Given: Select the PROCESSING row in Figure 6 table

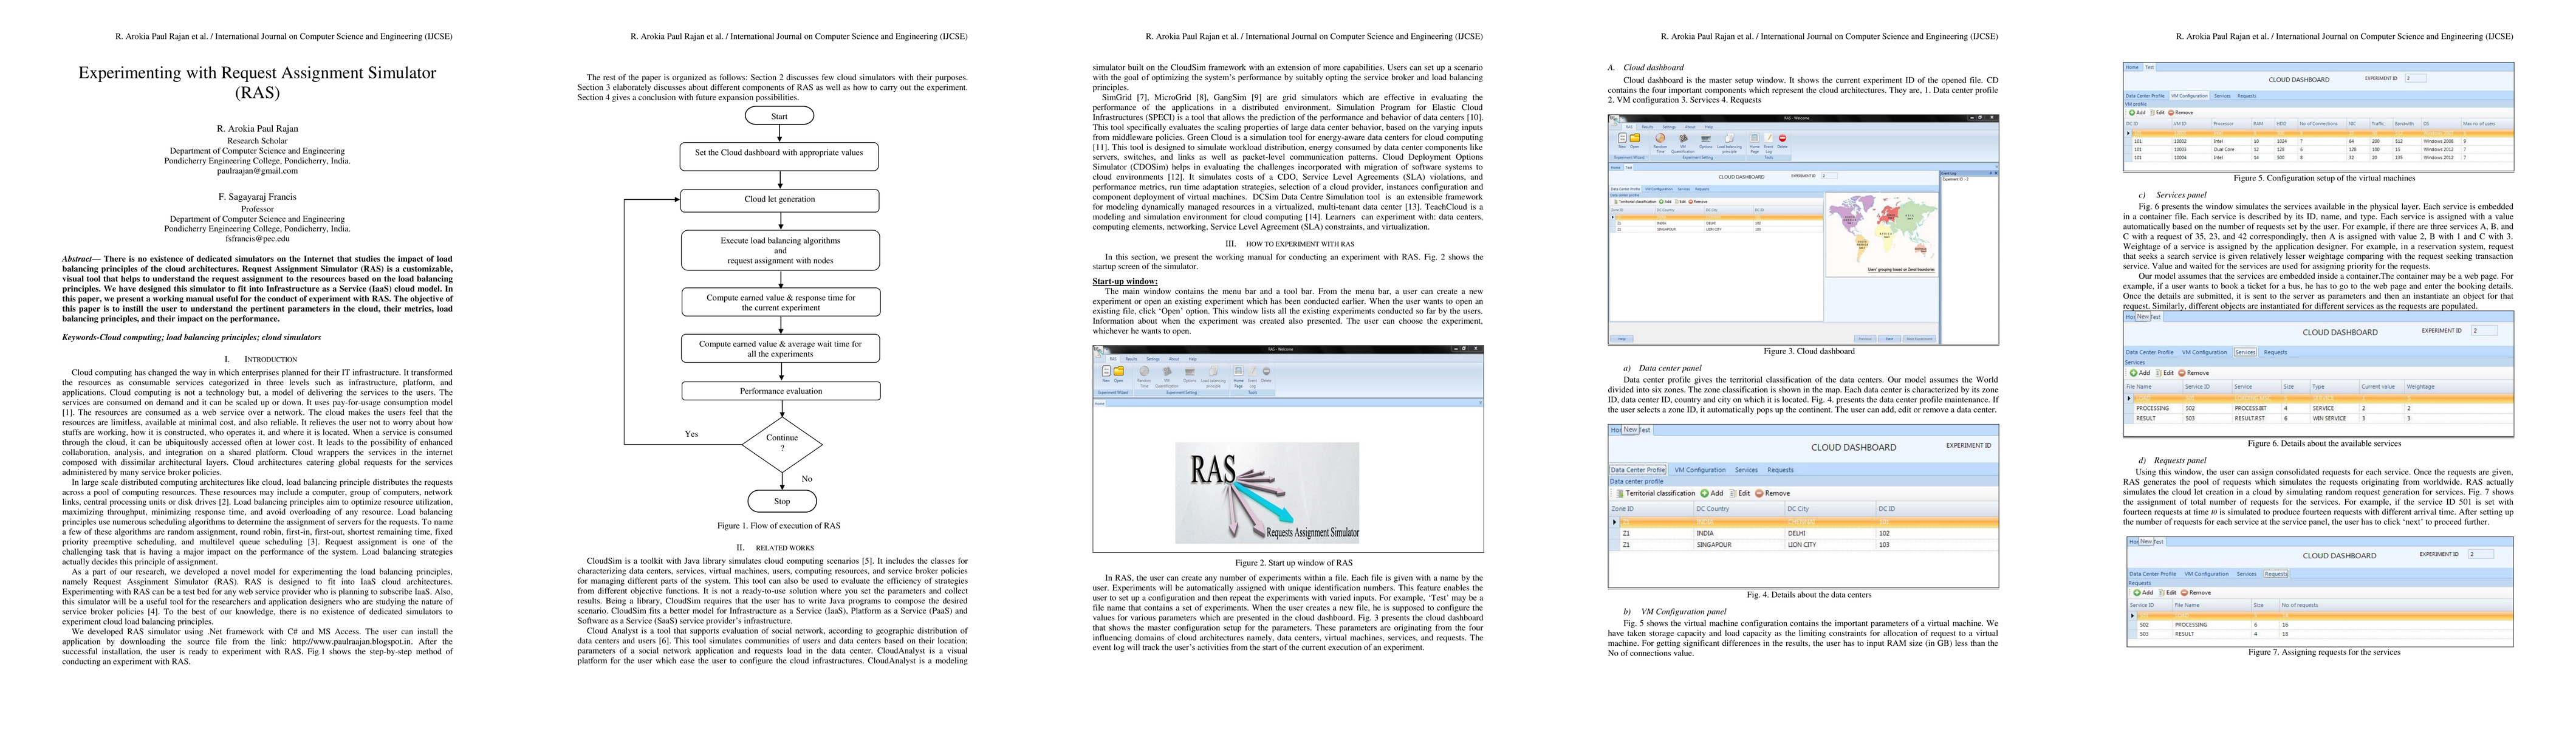Looking at the screenshot, I should 2153,409.
